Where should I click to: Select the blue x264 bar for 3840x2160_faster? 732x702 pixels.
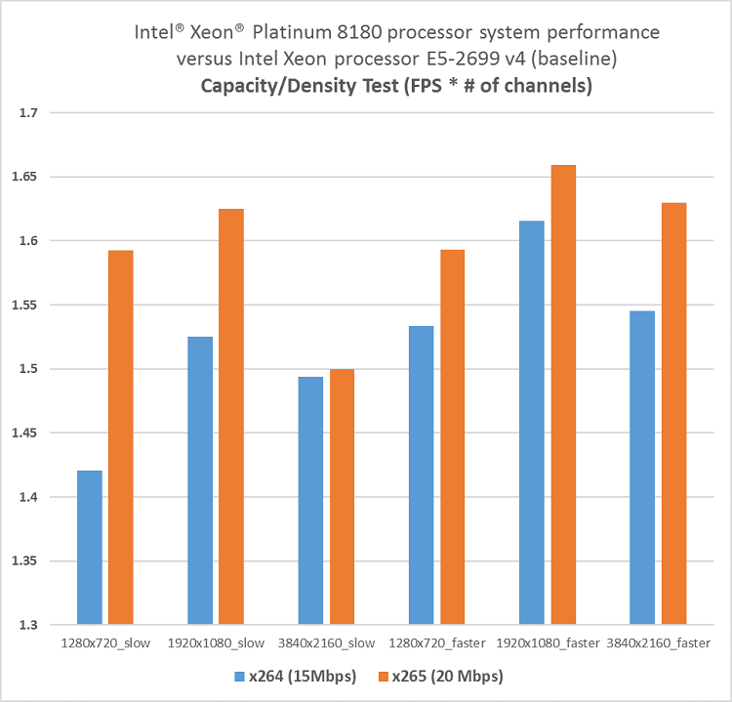point(642,468)
